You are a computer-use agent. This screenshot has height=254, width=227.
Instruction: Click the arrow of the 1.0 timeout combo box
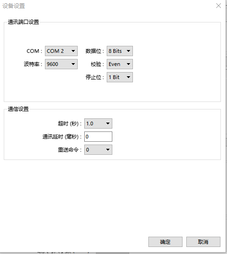[108, 123]
